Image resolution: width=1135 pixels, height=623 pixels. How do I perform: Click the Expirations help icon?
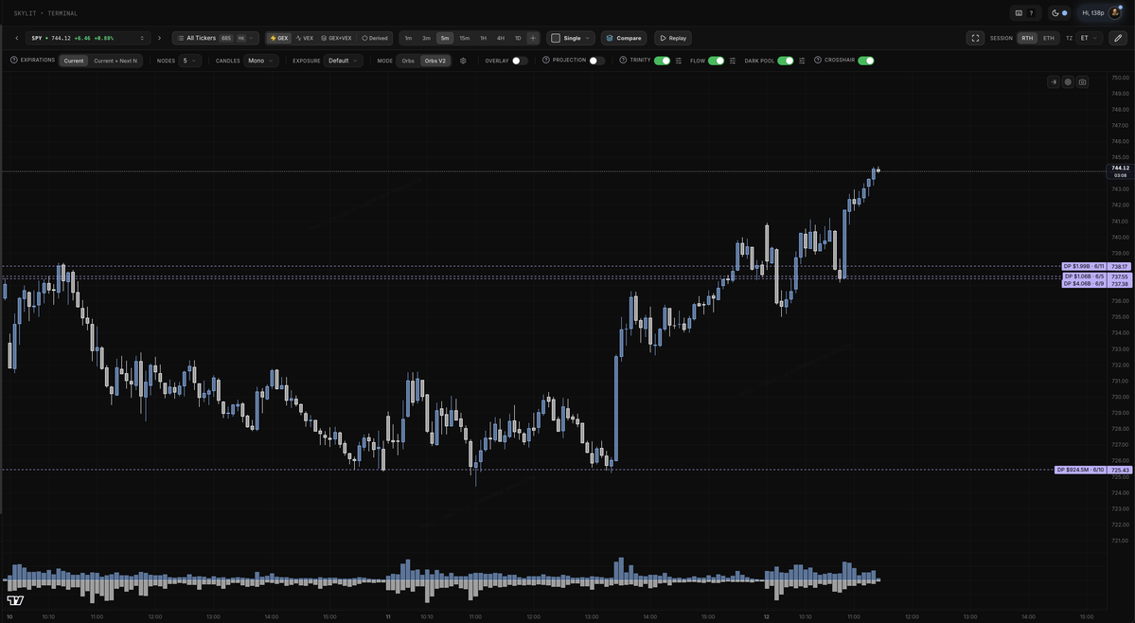pyautogui.click(x=14, y=60)
